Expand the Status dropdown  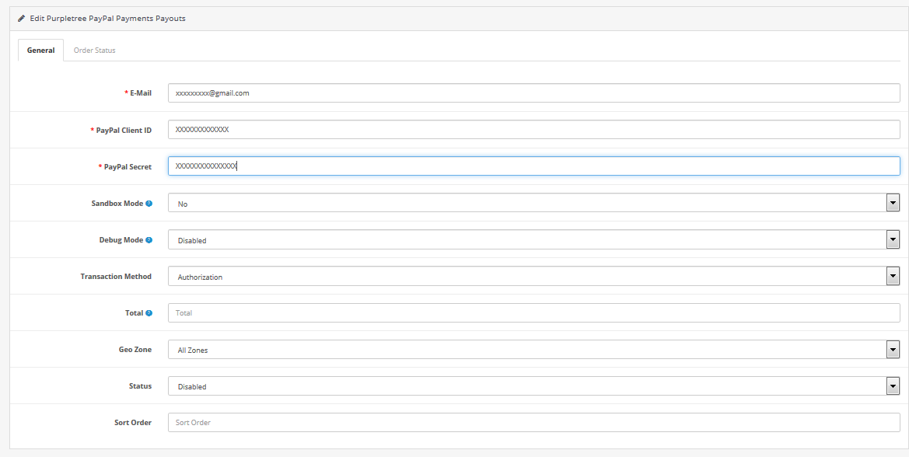click(534, 385)
